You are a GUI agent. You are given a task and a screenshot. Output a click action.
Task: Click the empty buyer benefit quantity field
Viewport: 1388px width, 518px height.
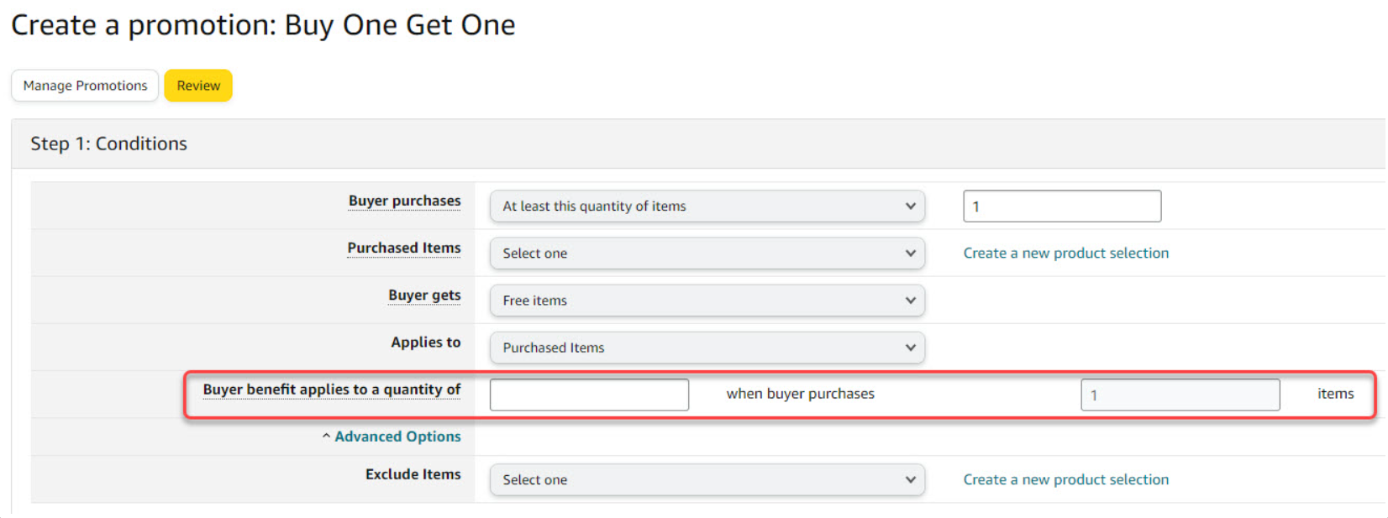click(x=589, y=395)
